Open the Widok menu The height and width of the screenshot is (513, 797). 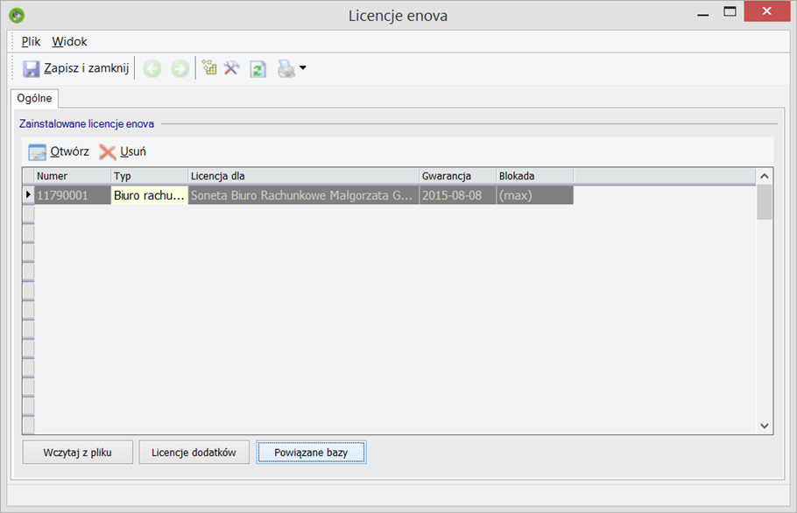click(x=69, y=42)
